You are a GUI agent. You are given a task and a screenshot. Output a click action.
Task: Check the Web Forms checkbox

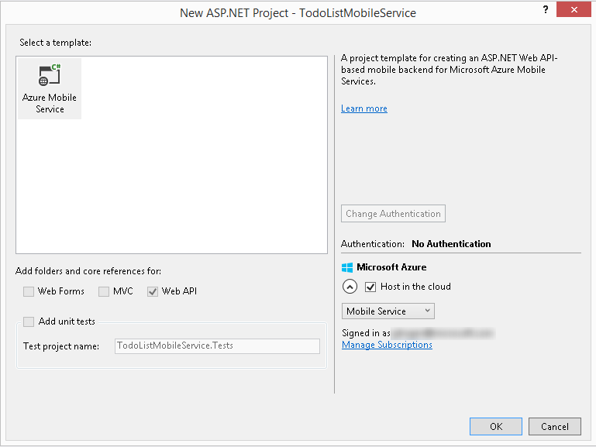(x=29, y=291)
